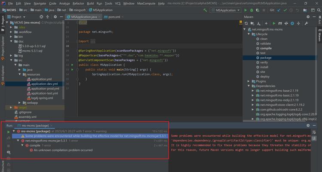The image size is (322, 172).
Task: Open Search Everywhere magnifier icon
Action: 319,10
